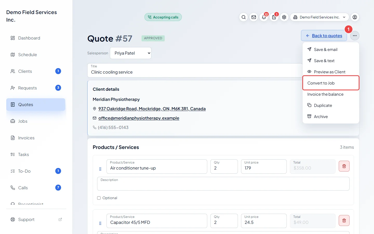Click Unit price field showing 179
Image resolution: width=374 pixels, height=234 pixels.
tap(264, 166)
